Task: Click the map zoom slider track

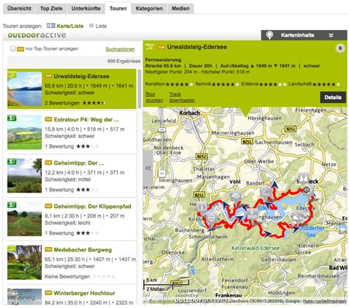Action: (161, 152)
